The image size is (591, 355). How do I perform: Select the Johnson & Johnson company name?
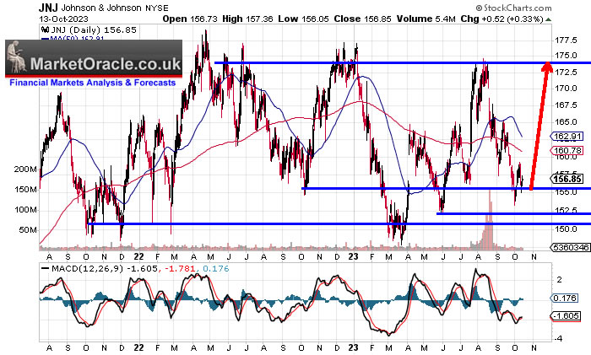tap(101, 8)
